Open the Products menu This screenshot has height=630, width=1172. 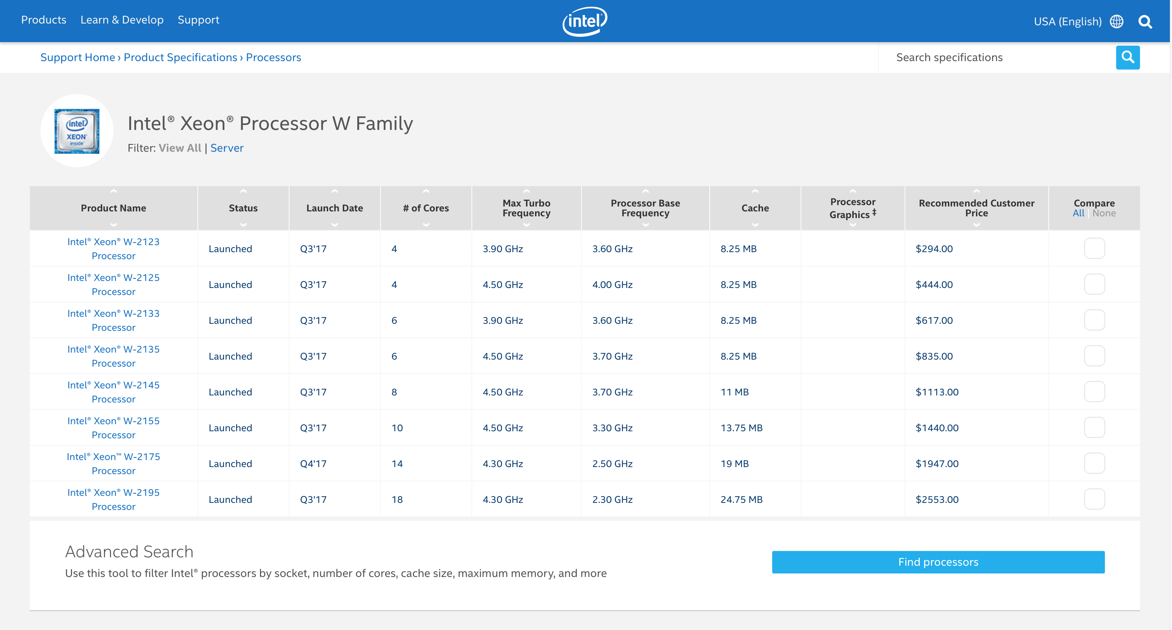pyautogui.click(x=44, y=20)
